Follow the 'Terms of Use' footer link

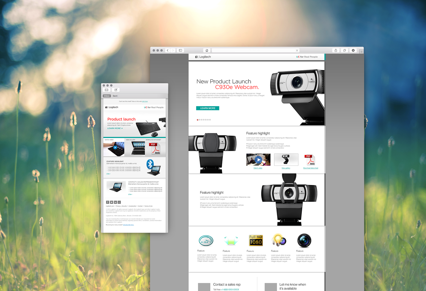[148, 206]
